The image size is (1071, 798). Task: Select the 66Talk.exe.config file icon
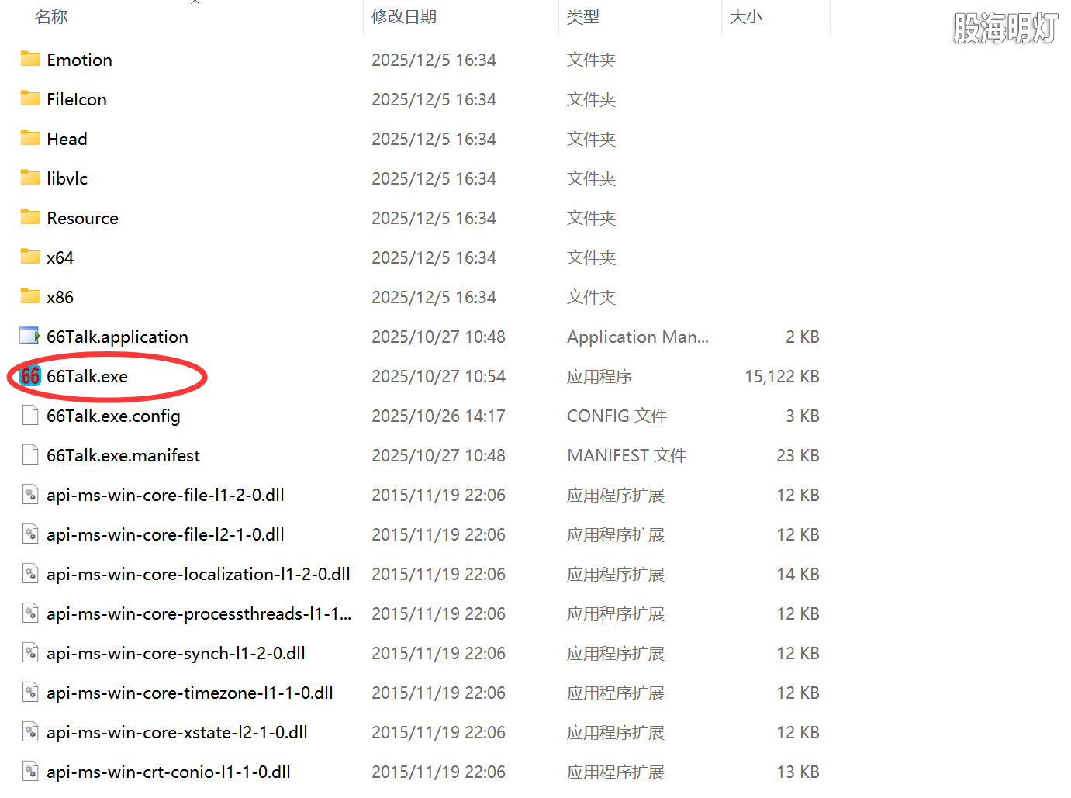pyautogui.click(x=30, y=416)
